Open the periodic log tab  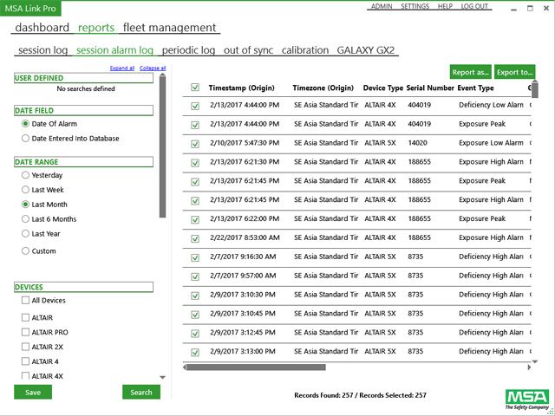[x=188, y=50]
